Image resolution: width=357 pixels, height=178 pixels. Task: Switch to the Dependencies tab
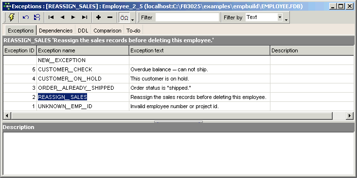pyautogui.click(x=56, y=31)
